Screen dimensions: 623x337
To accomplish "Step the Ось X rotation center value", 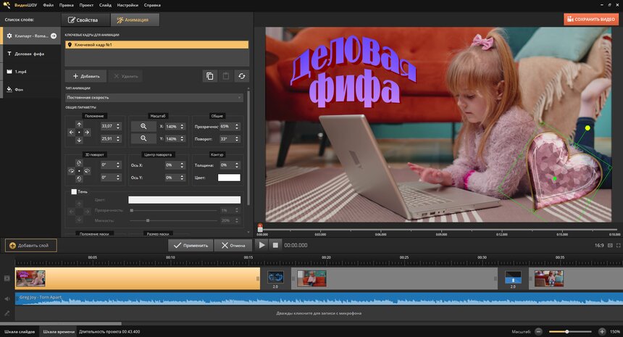I will [x=182, y=165].
